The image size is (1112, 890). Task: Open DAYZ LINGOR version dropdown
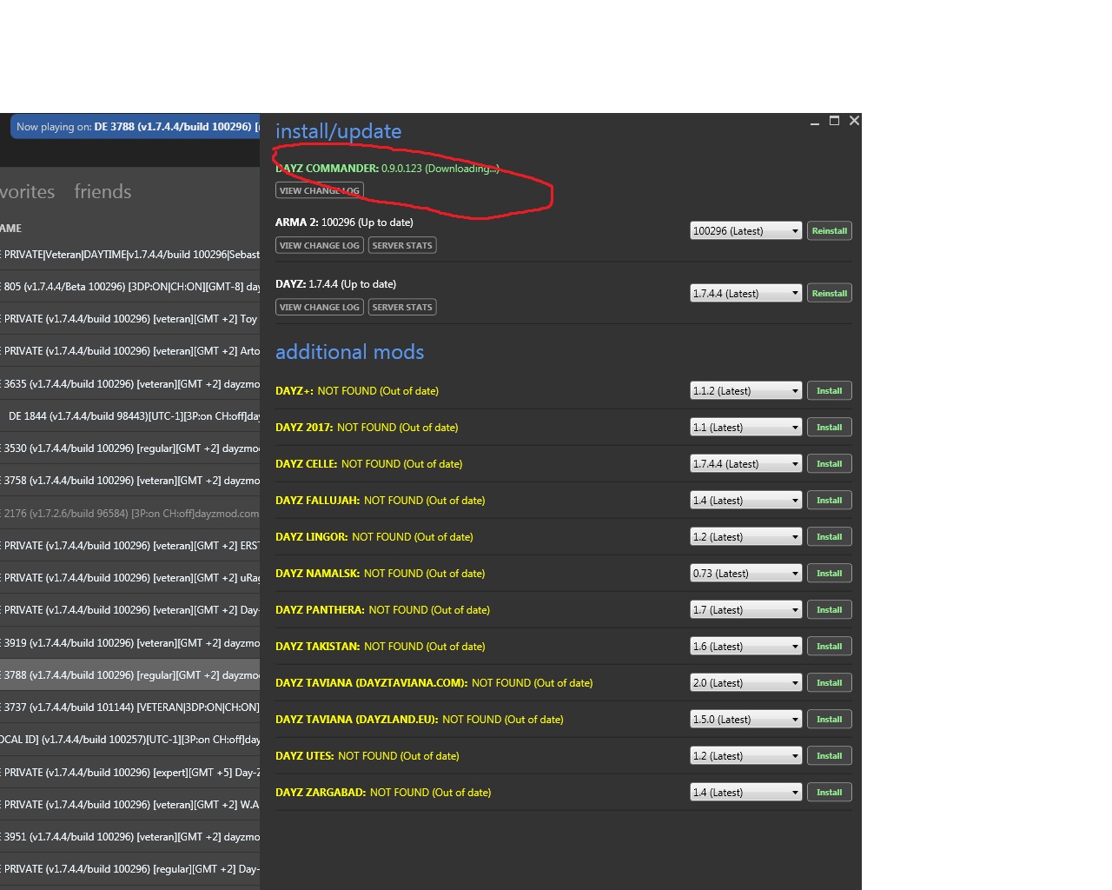point(746,536)
